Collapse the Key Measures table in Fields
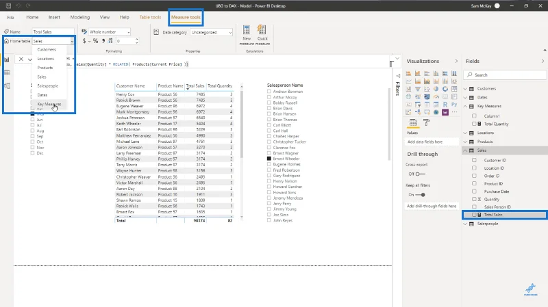Viewport: 548px width, 307px height. 466,106
